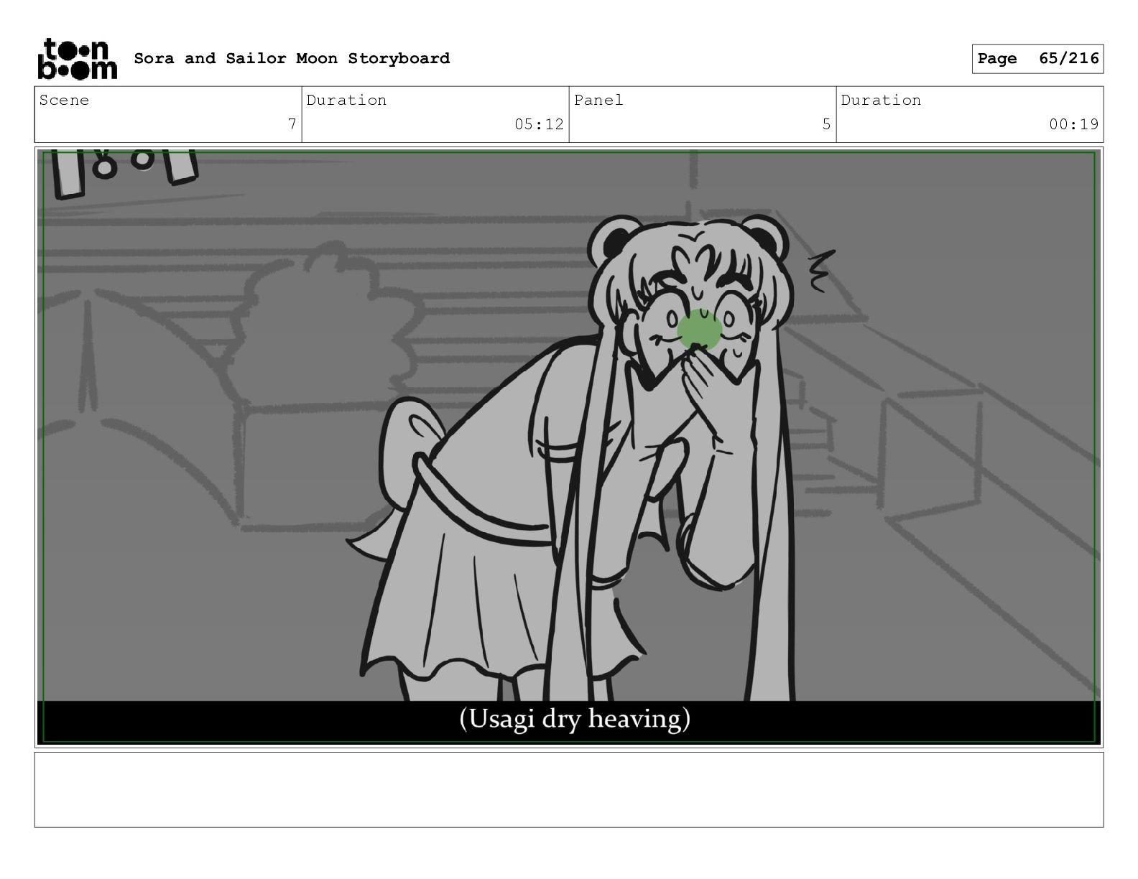Click the "Scene" header label
Viewport: 1138px width, 879px height.
pos(64,100)
